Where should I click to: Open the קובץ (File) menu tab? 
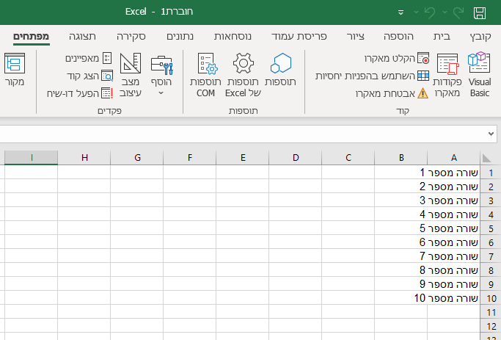point(480,36)
